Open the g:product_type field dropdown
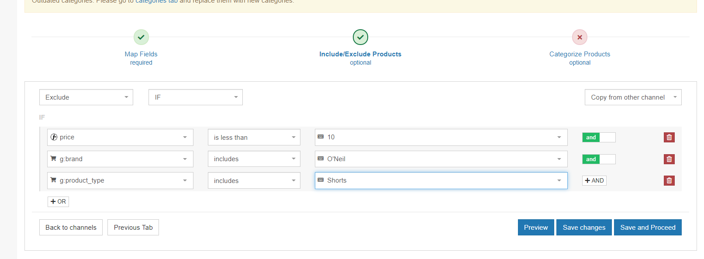 tap(120, 180)
